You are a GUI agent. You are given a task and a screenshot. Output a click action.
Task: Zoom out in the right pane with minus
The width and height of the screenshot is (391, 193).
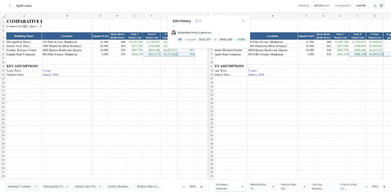(367, 187)
